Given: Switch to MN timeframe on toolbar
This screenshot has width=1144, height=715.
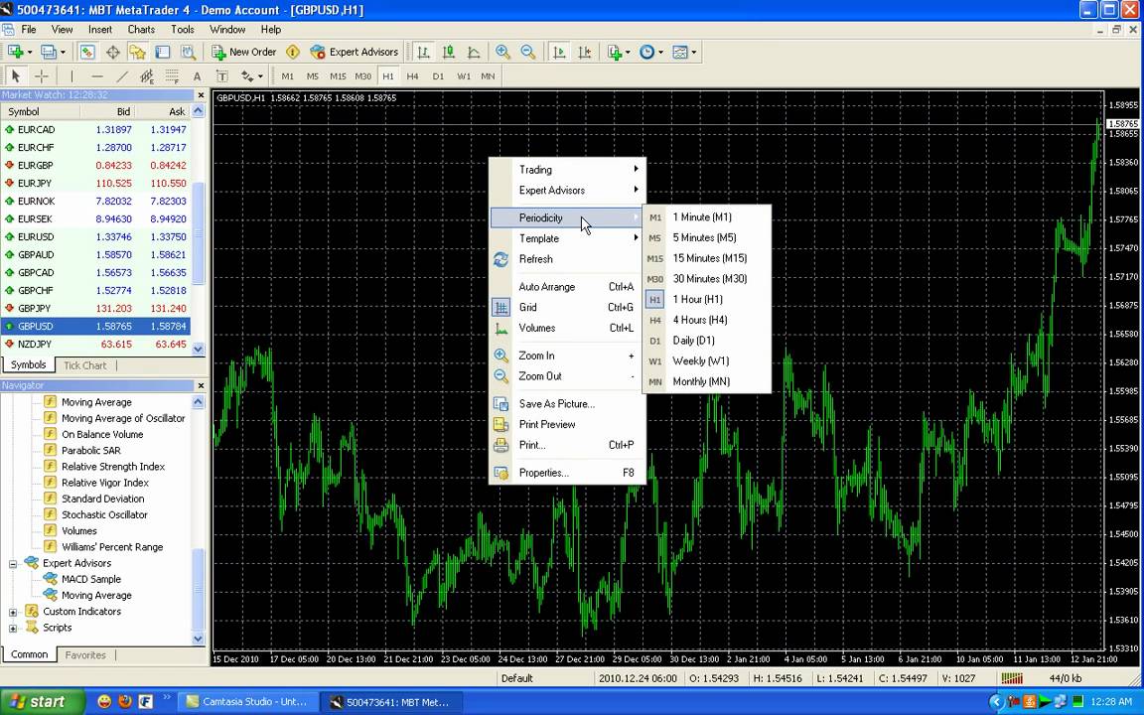Looking at the screenshot, I should pos(489,75).
